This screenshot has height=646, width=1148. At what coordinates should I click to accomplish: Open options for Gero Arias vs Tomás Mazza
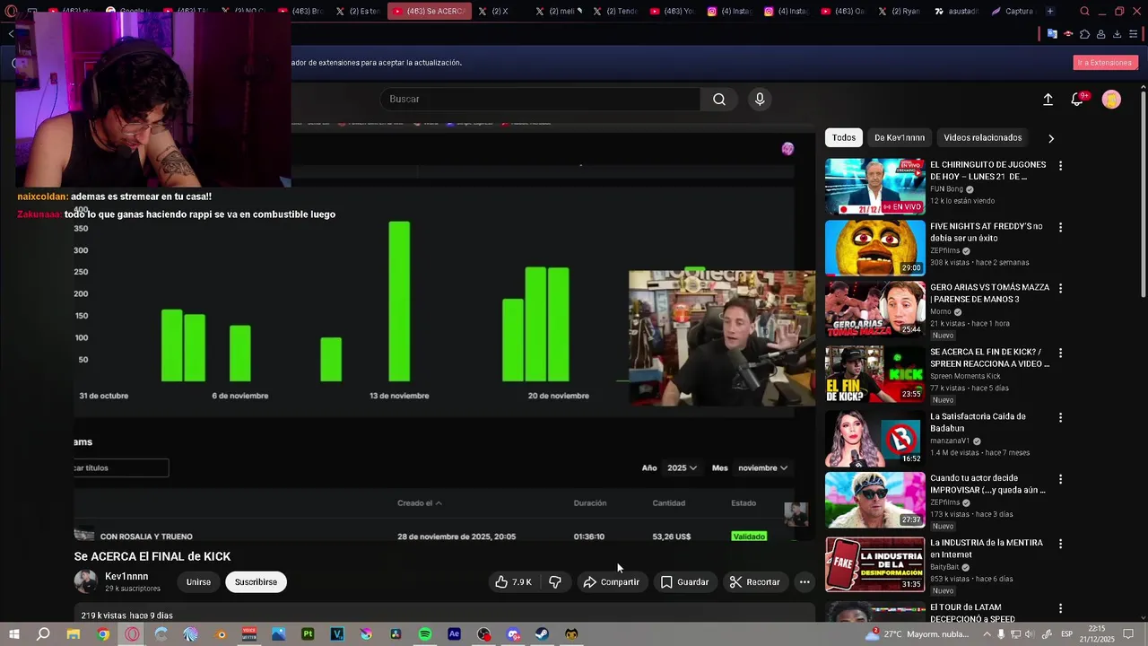click(1060, 289)
